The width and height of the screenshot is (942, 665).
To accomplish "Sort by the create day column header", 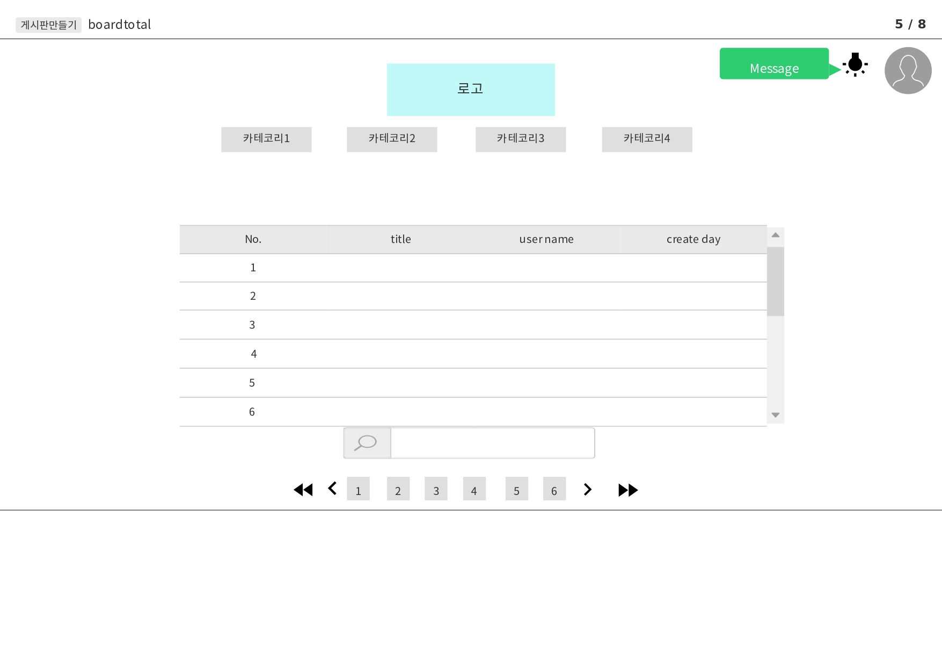I will pos(693,239).
